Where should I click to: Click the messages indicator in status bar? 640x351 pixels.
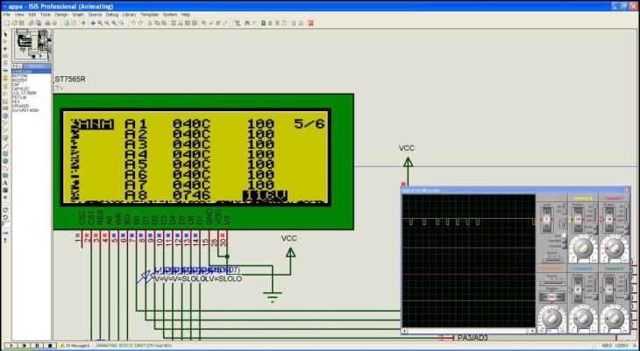coord(75,346)
